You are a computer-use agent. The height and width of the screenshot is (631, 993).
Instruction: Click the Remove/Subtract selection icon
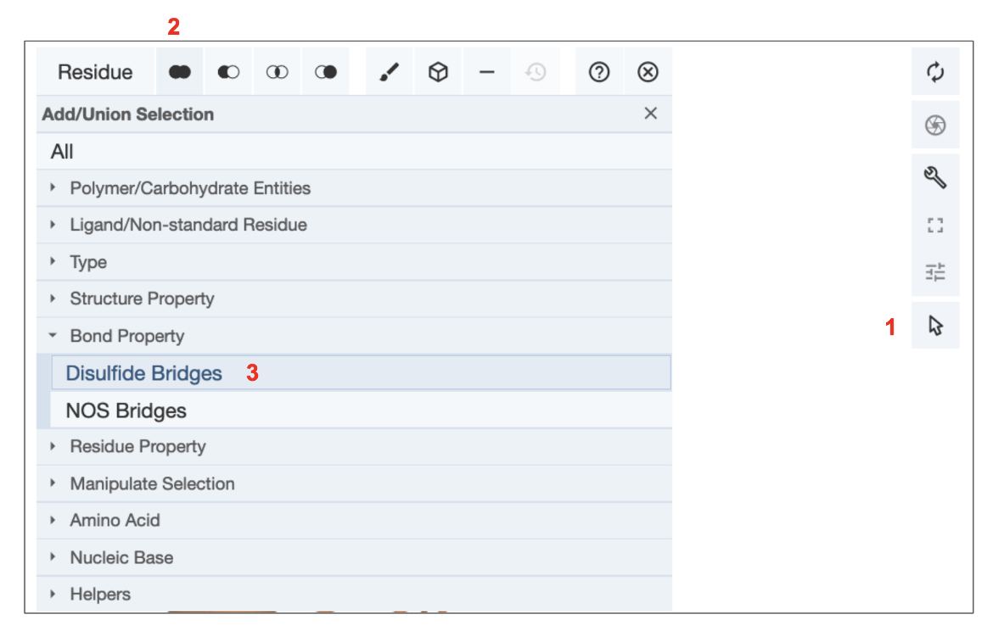click(x=228, y=73)
